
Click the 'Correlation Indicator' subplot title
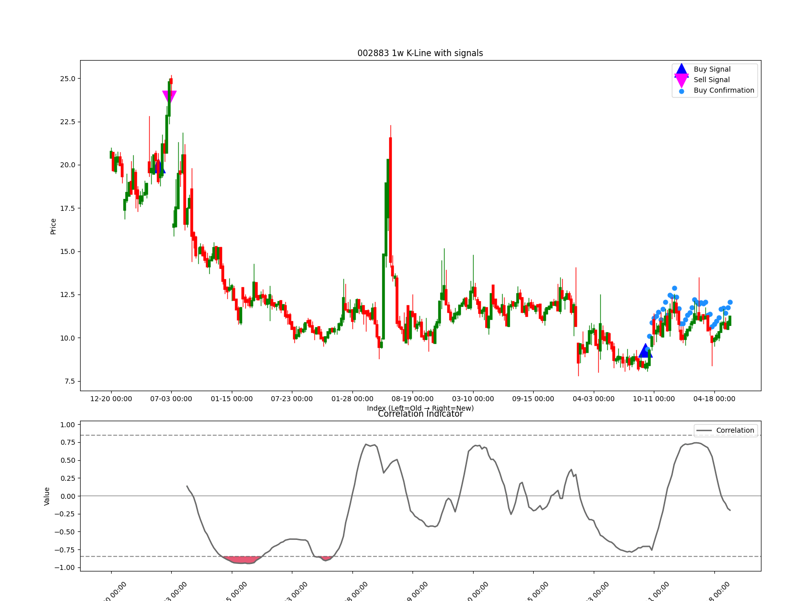420,414
